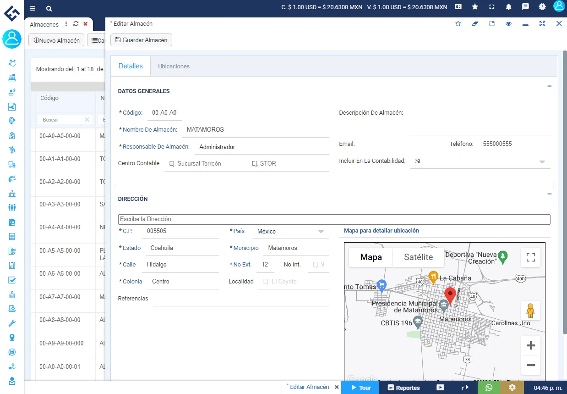Click the Escribe la Dirección field
Screen dimensions: 567x394
point(334,219)
